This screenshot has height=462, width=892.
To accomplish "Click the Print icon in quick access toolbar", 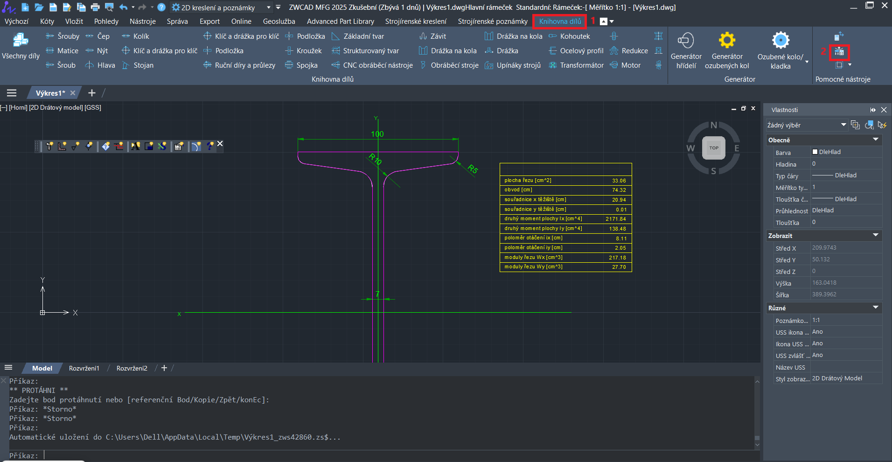I will coord(95,7).
